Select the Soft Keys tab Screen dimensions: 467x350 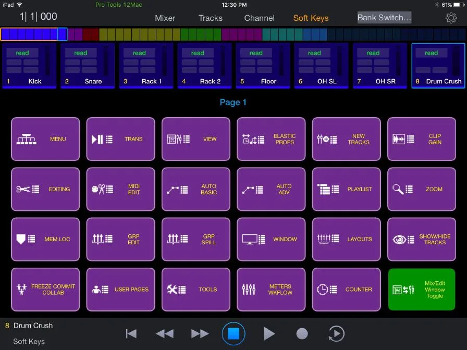(x=311, y=18)
